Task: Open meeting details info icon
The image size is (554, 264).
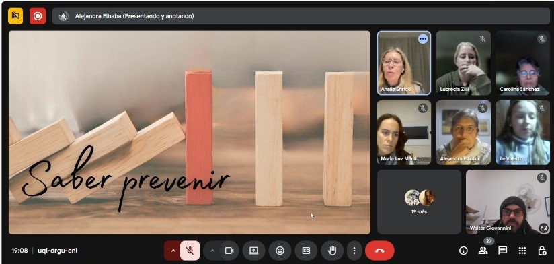Action: pyautogui.click(x=463, y=251)
